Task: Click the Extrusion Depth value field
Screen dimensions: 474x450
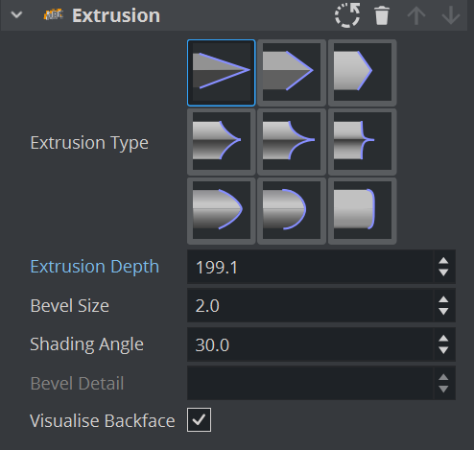Action: [310, 267]
